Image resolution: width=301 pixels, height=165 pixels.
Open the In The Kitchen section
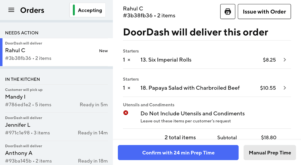22,79
